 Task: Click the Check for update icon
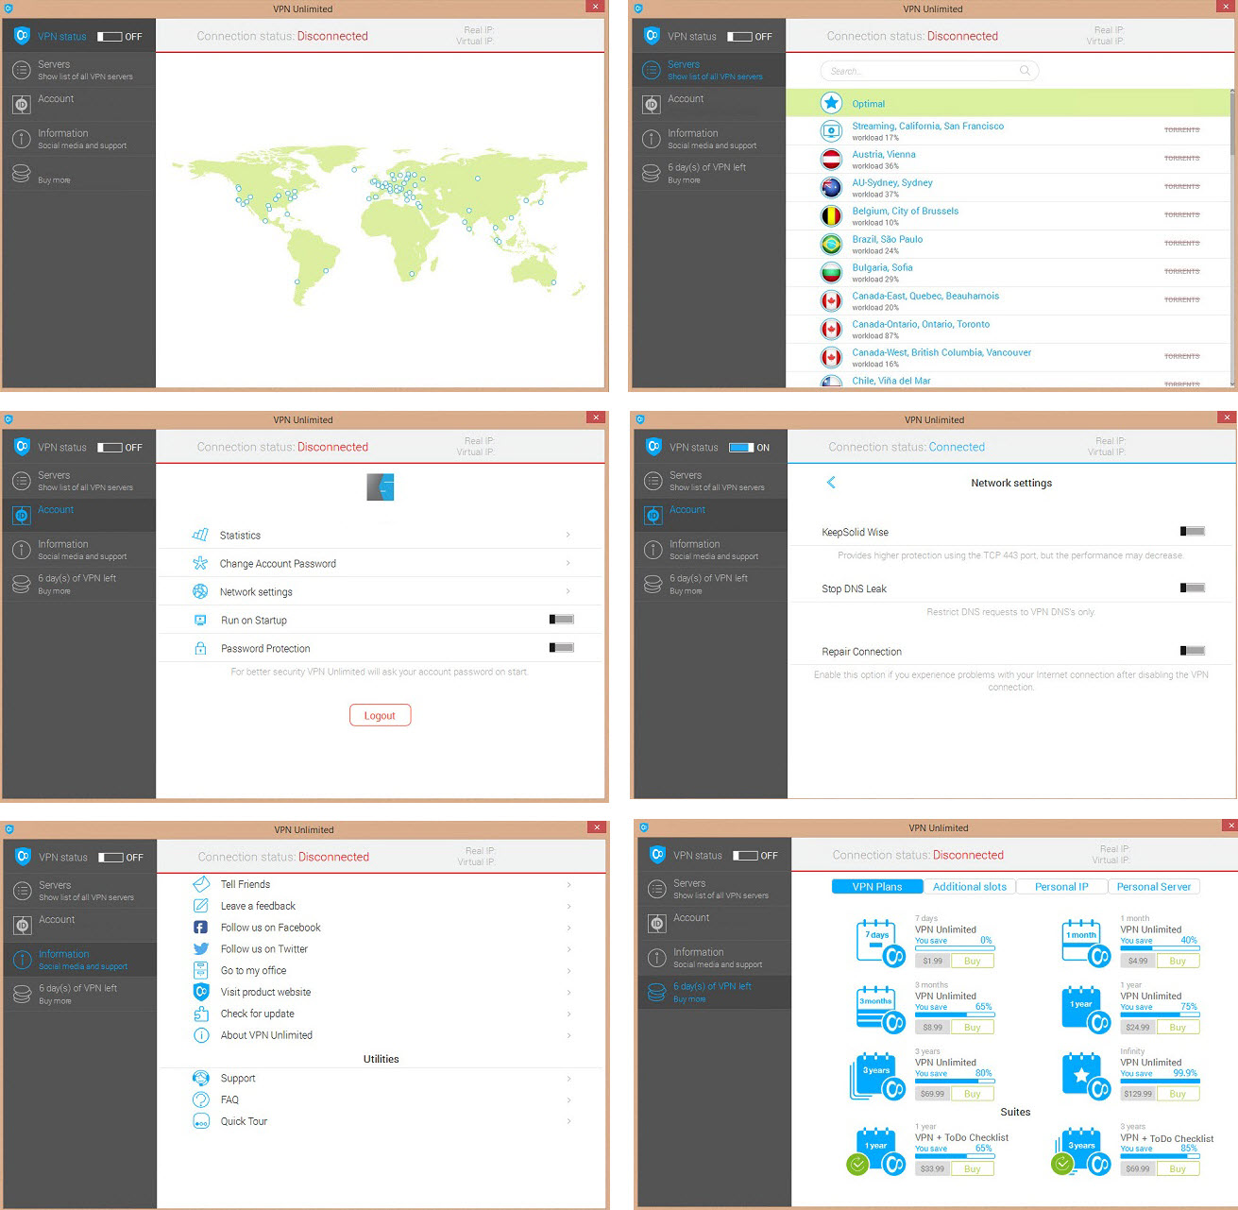coord(201,1014)
